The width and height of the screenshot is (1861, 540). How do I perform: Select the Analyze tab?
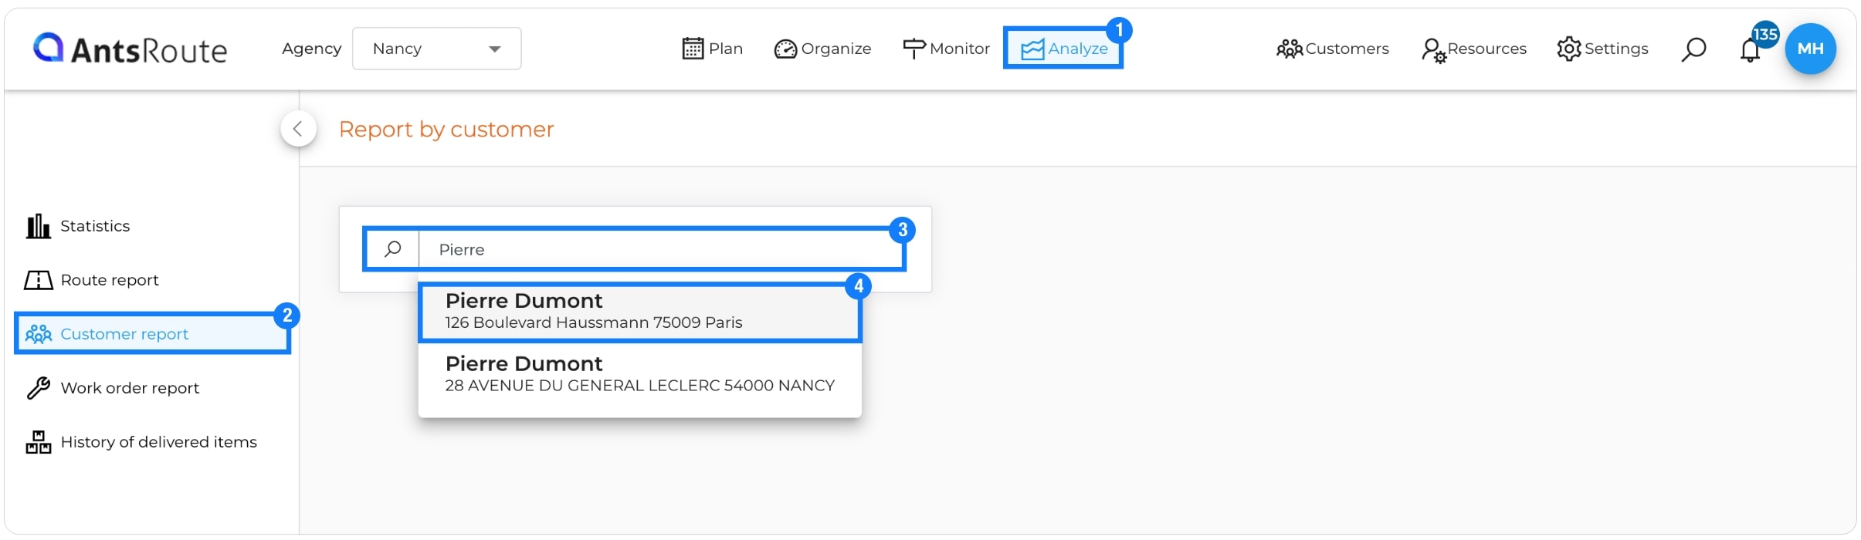coord(1063,49)
